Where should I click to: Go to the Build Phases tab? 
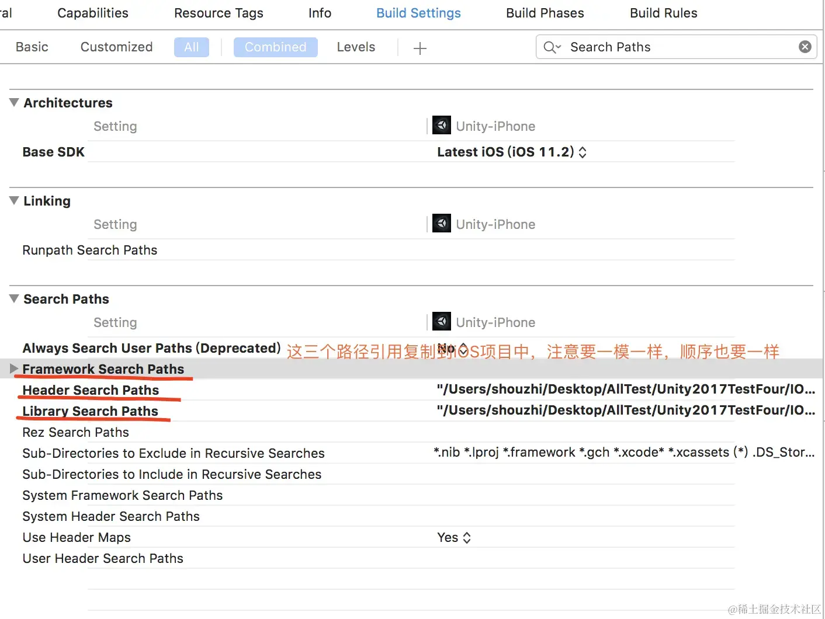click(545, 13)
